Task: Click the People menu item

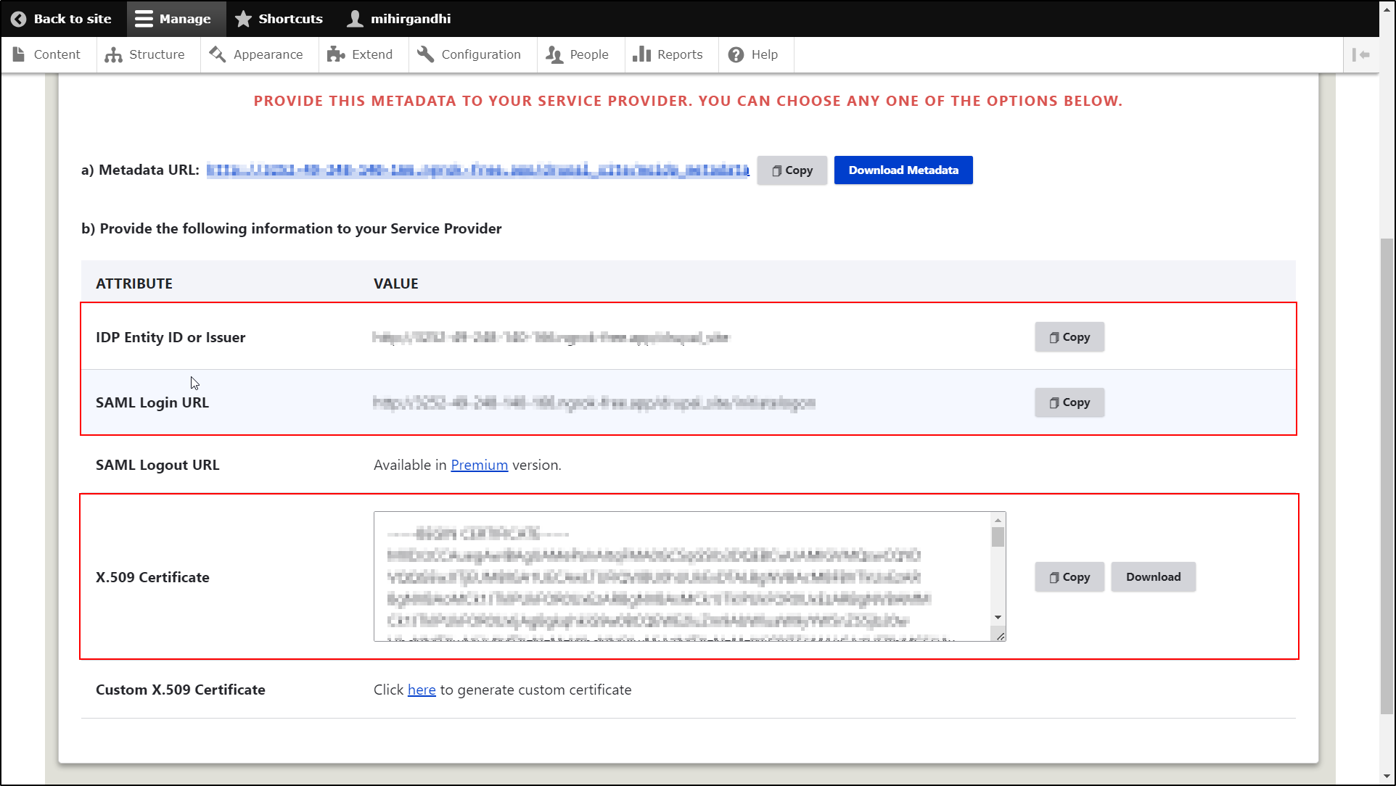Action: coord(588,54)
